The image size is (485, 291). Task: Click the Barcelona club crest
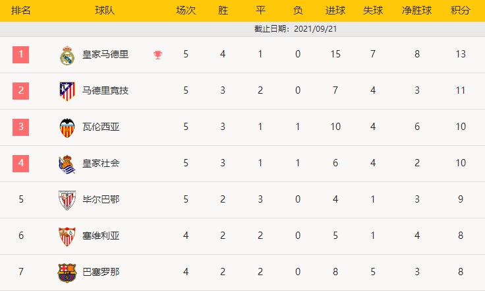pos(67,272)
